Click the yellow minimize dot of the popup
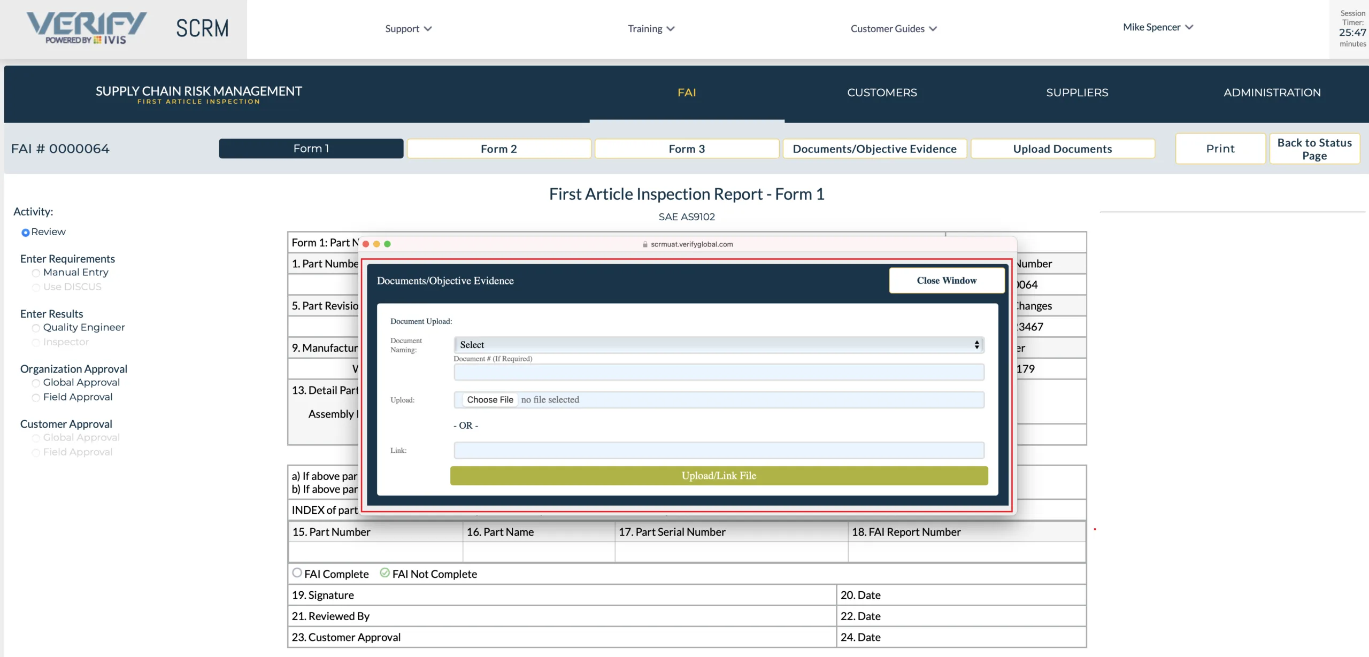Screen dimensions: 1369x657 [x=376, y=244]
